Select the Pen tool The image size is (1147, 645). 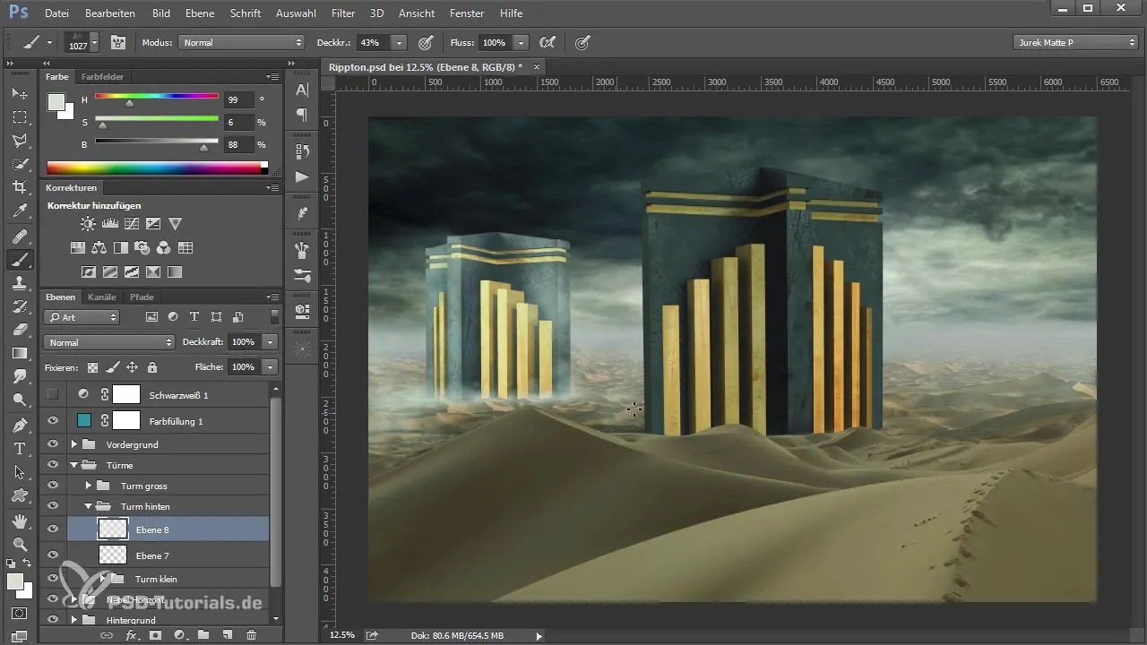(20, 425)
